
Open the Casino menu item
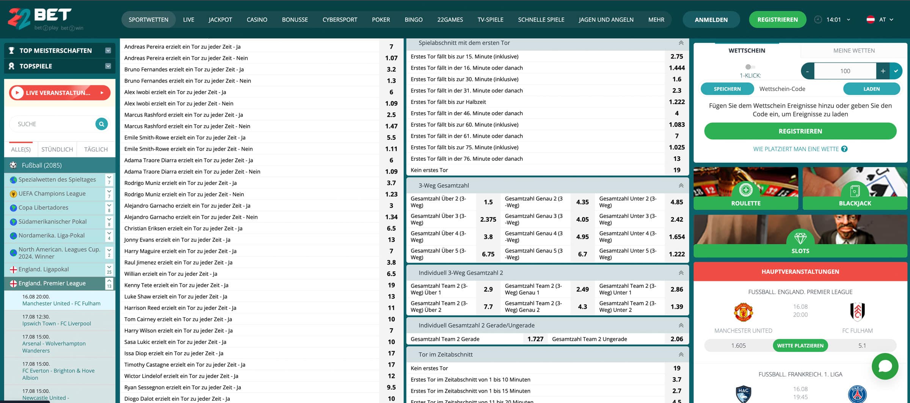point(257,19)
